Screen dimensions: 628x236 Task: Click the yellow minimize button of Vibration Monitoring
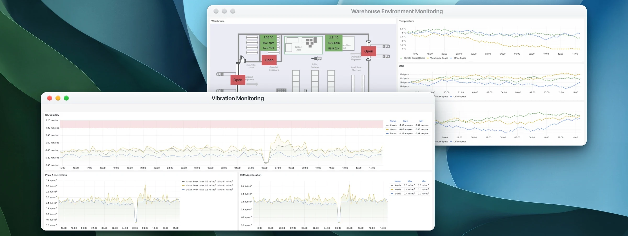pos(58,98)
